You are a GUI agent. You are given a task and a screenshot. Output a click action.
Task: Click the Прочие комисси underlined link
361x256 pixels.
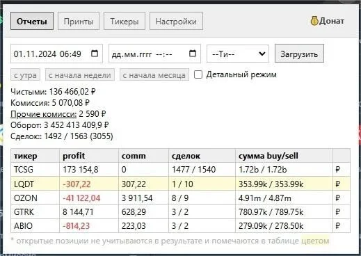44,114
